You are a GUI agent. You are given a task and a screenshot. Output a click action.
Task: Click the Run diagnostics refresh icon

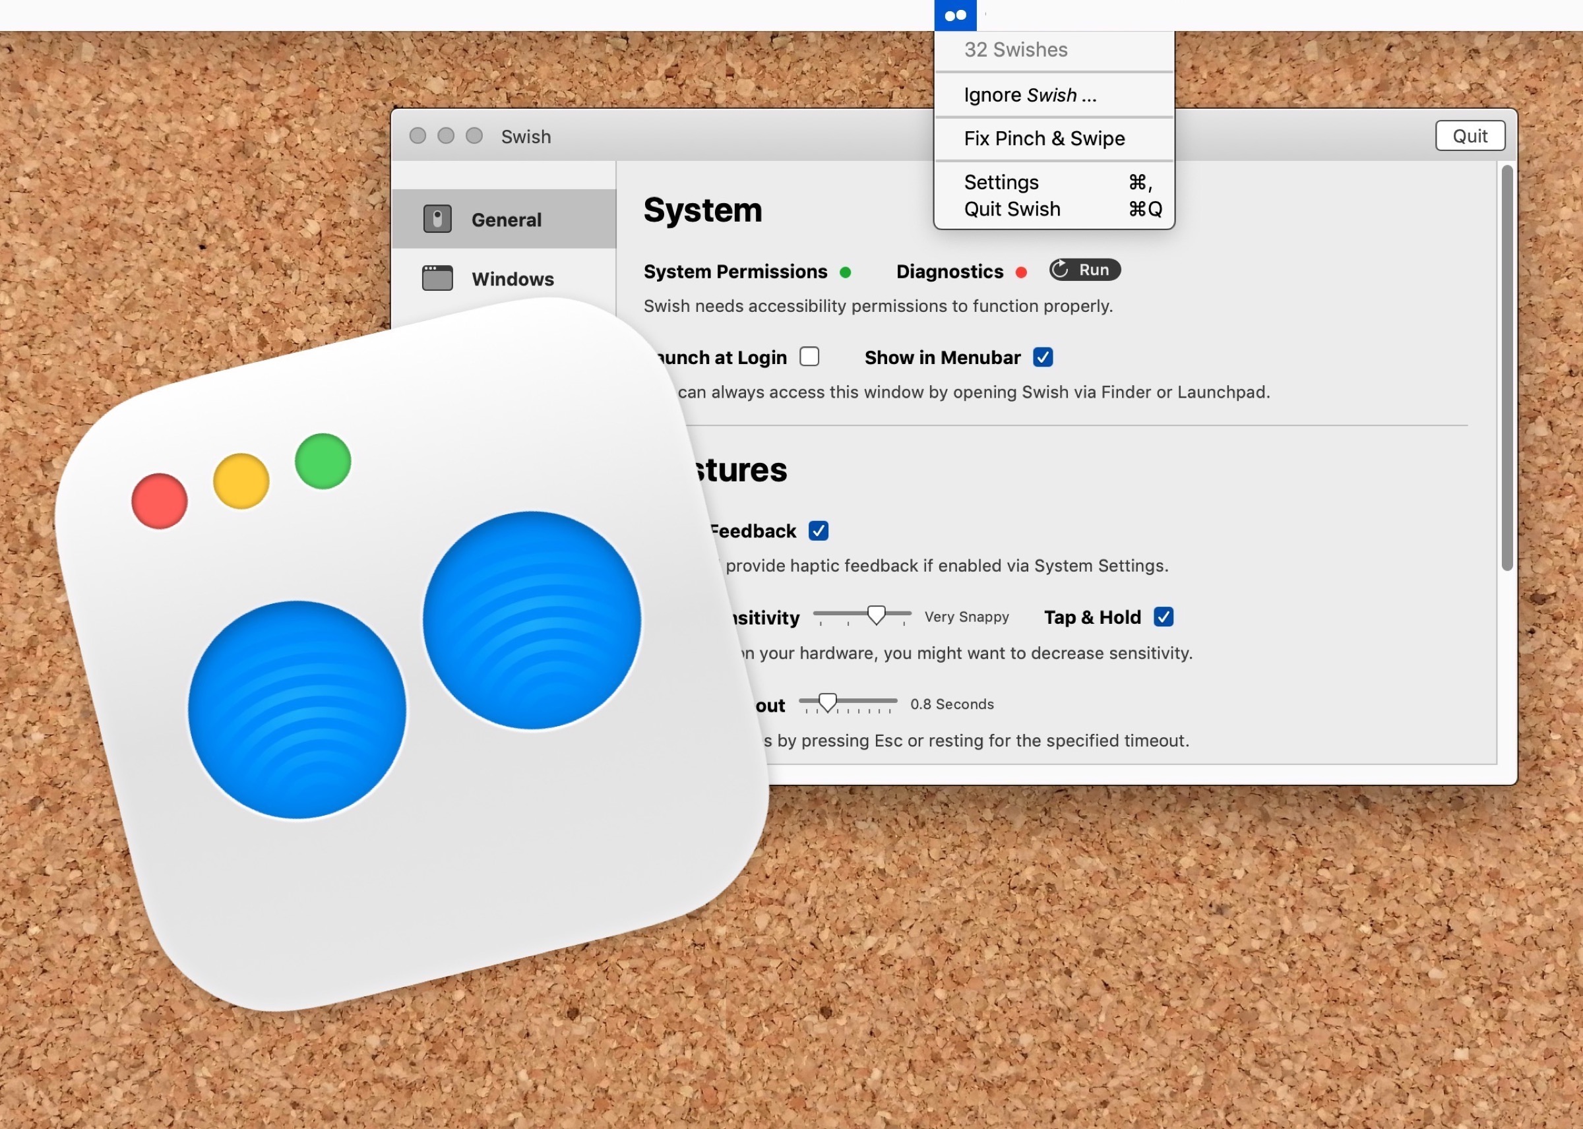1059,270
